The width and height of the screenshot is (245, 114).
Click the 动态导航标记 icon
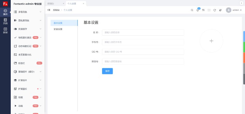pyautogui.click(x=15, y=46)
